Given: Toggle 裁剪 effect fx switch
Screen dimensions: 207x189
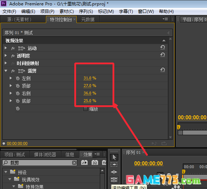Looking at the screenshot, I should tap(13, 71).
